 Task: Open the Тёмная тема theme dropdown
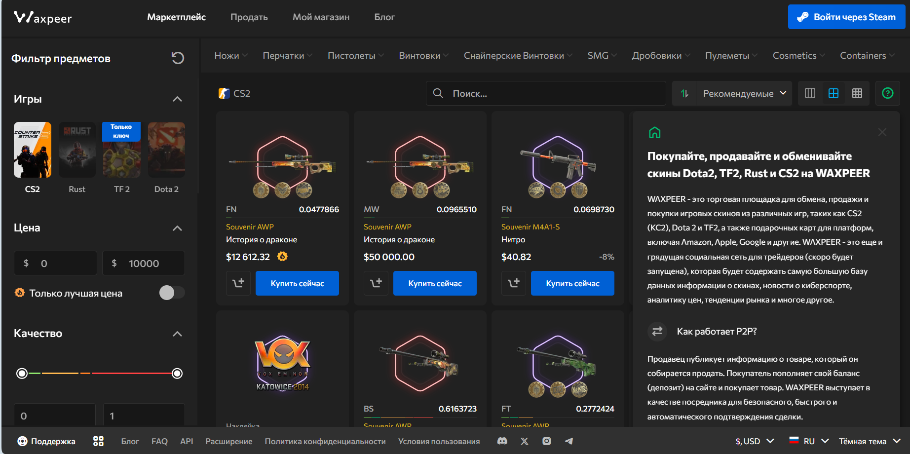(x=870, y=441)
